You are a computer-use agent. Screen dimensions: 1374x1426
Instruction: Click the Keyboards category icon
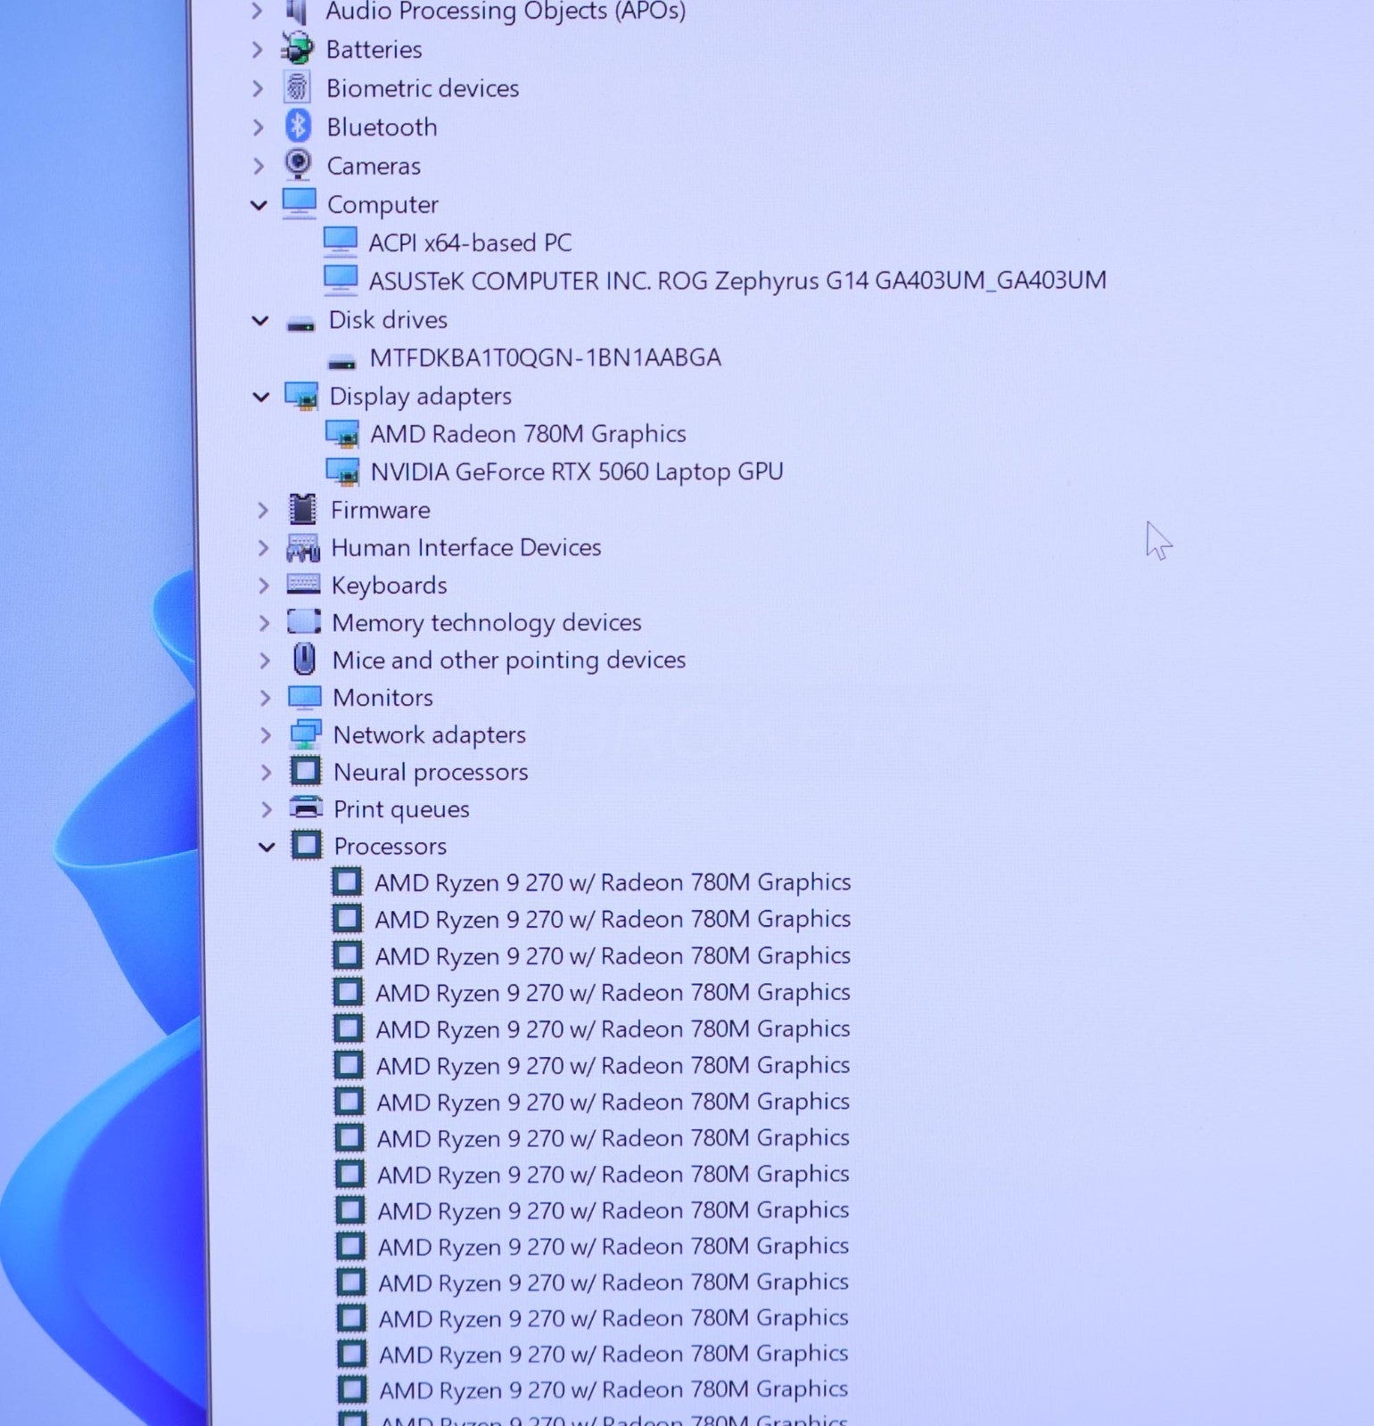303,585
